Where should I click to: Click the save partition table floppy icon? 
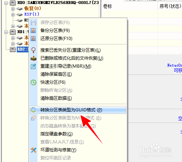tap(33, 23)
